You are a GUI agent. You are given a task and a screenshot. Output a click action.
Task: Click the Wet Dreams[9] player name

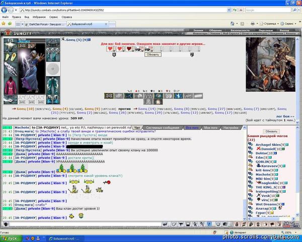(x=268, y=204)
